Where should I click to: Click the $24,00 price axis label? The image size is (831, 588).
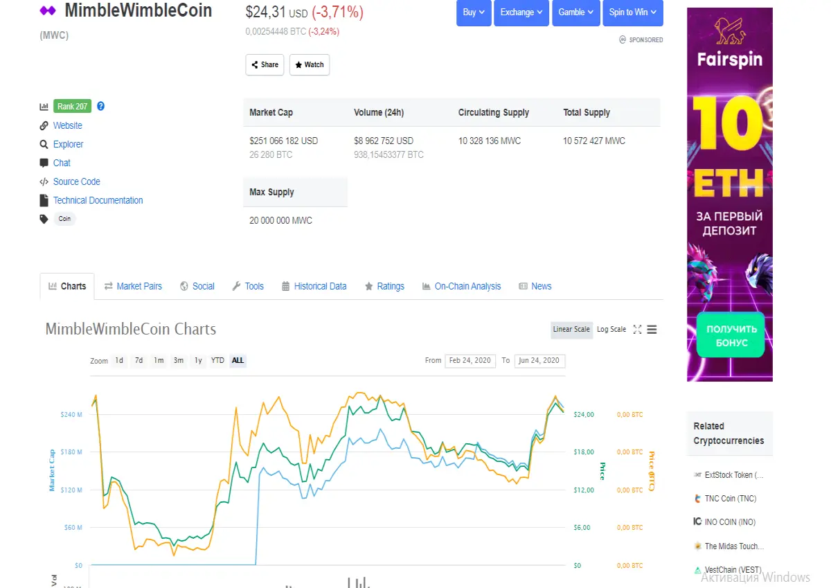(x=584, y=415)
